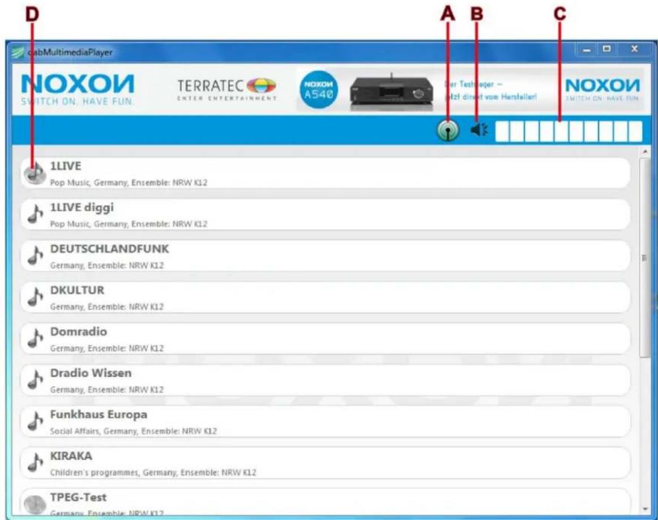Select the Funkhaus Europa station name
This screenshot has height=520, width=658.
[99, 415]
